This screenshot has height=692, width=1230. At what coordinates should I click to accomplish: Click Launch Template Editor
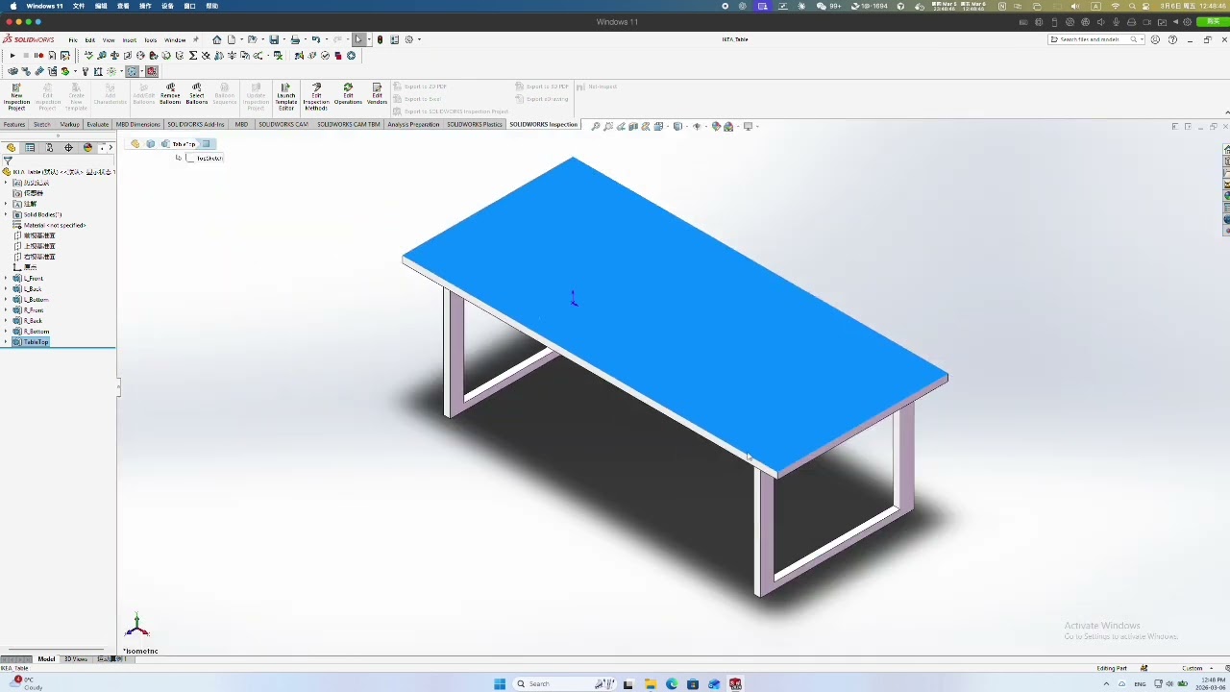point(286,97)
